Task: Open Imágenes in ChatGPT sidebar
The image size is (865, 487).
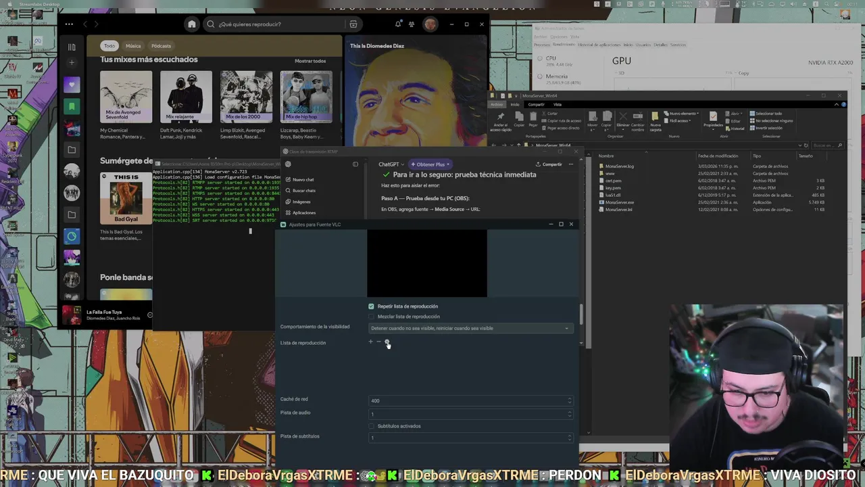Action: (x=298, y=202)
